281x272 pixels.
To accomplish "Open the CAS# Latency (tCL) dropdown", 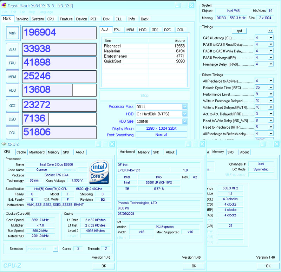I will (271, 38).
